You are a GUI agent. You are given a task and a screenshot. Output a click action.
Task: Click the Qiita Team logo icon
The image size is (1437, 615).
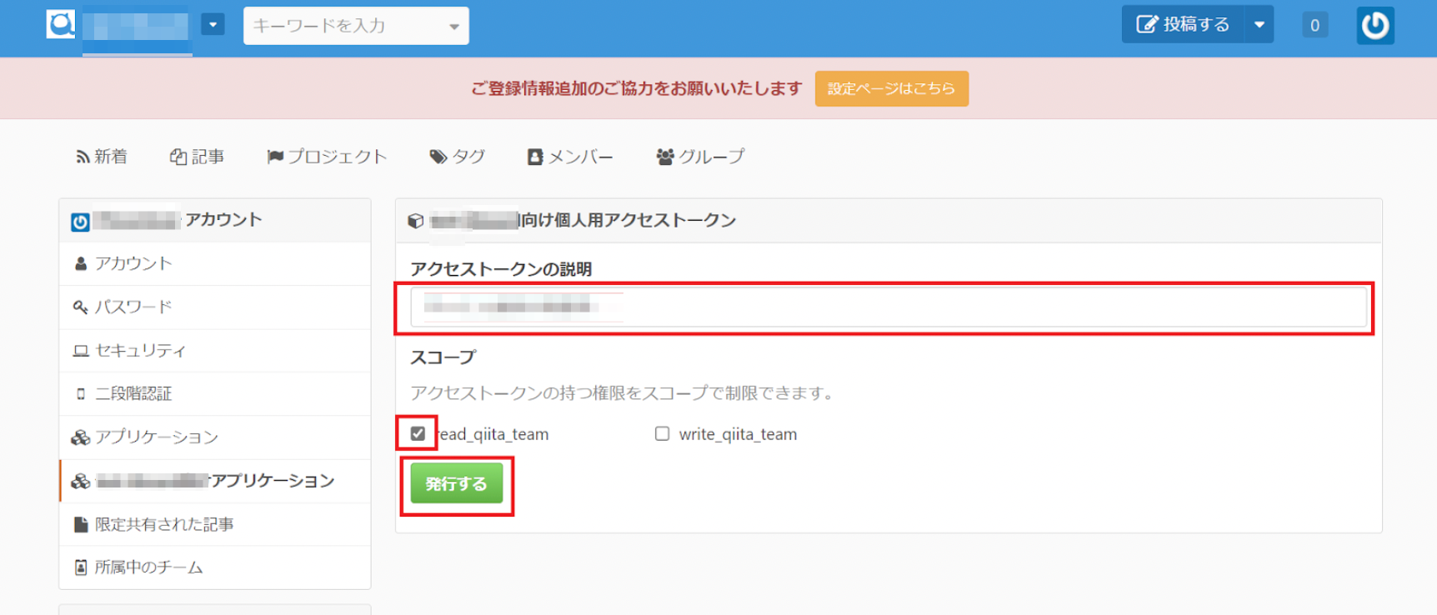pyautogui.click(x=61, y=25)
